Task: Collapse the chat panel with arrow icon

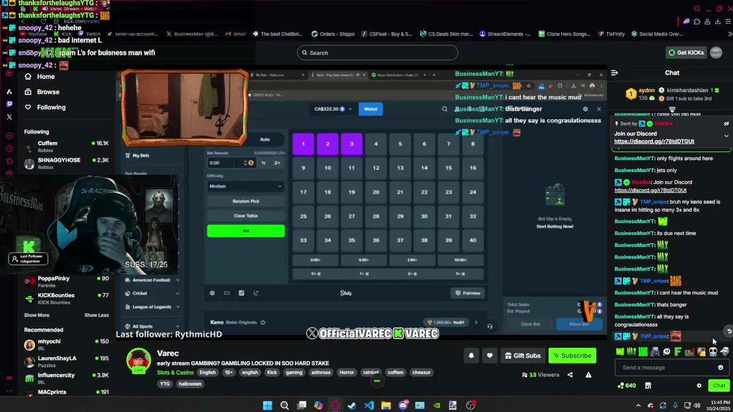Action: click(614, 73)
